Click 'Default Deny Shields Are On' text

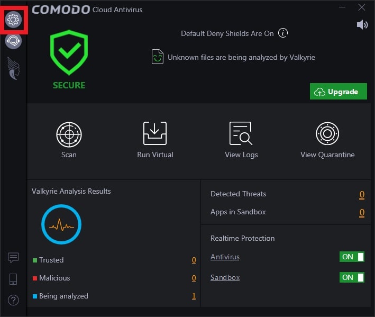tap(227, 33)
